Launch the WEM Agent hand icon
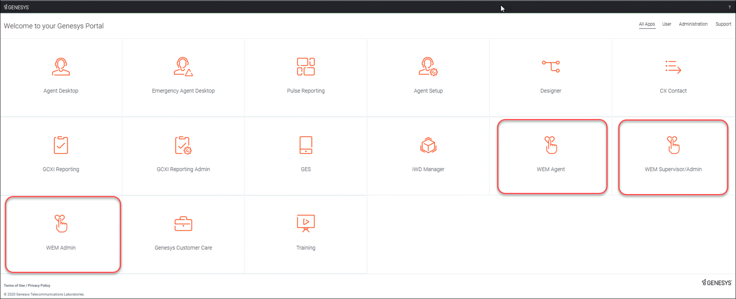The width and height of the screenshot is (736, 299). (x=551, y=145)
